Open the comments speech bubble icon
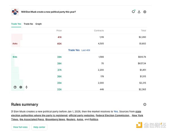169x131 pixels. [133, 12]
